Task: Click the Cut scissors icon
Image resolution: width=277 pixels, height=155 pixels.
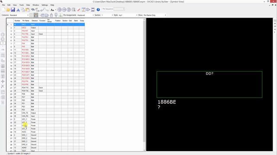Action: pos(18,10)
